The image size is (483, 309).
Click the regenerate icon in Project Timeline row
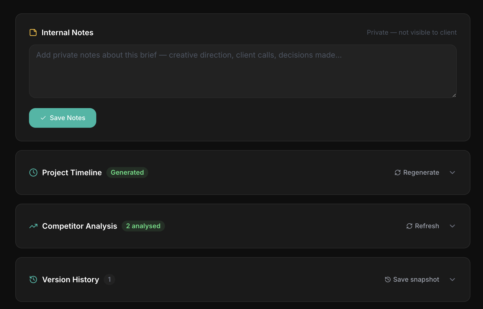pyautogui.click(x=398, y=173)
